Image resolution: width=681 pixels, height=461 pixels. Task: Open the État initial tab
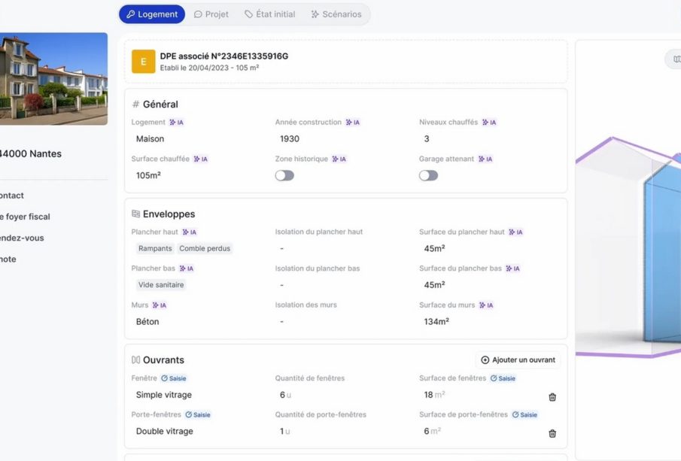[x=270, y=14]
